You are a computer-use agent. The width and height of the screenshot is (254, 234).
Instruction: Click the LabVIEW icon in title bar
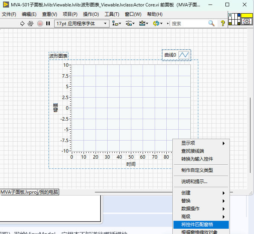pos(6,5)
